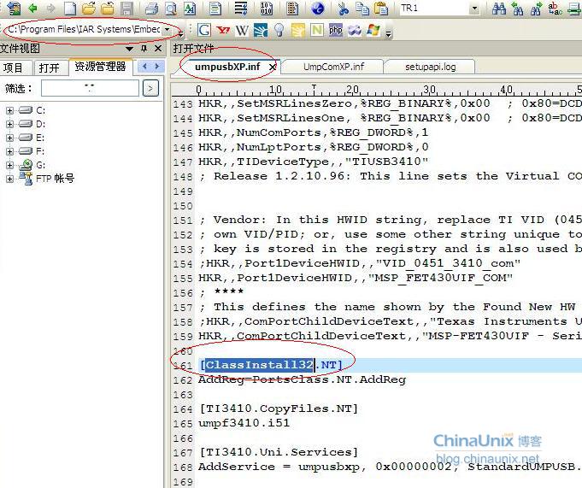Viewport: 582px width, 488px height.
Task: Click the 筛选 filter input field
Action: pos(89,88)
